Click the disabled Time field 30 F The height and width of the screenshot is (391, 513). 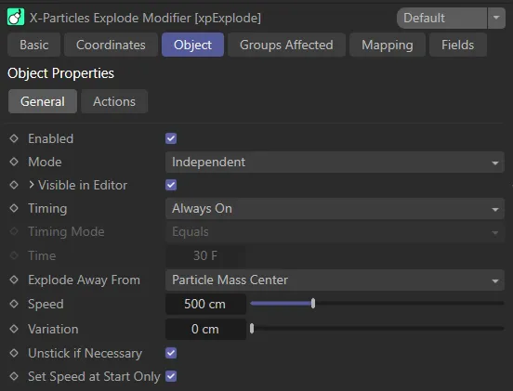pos(205,255)
